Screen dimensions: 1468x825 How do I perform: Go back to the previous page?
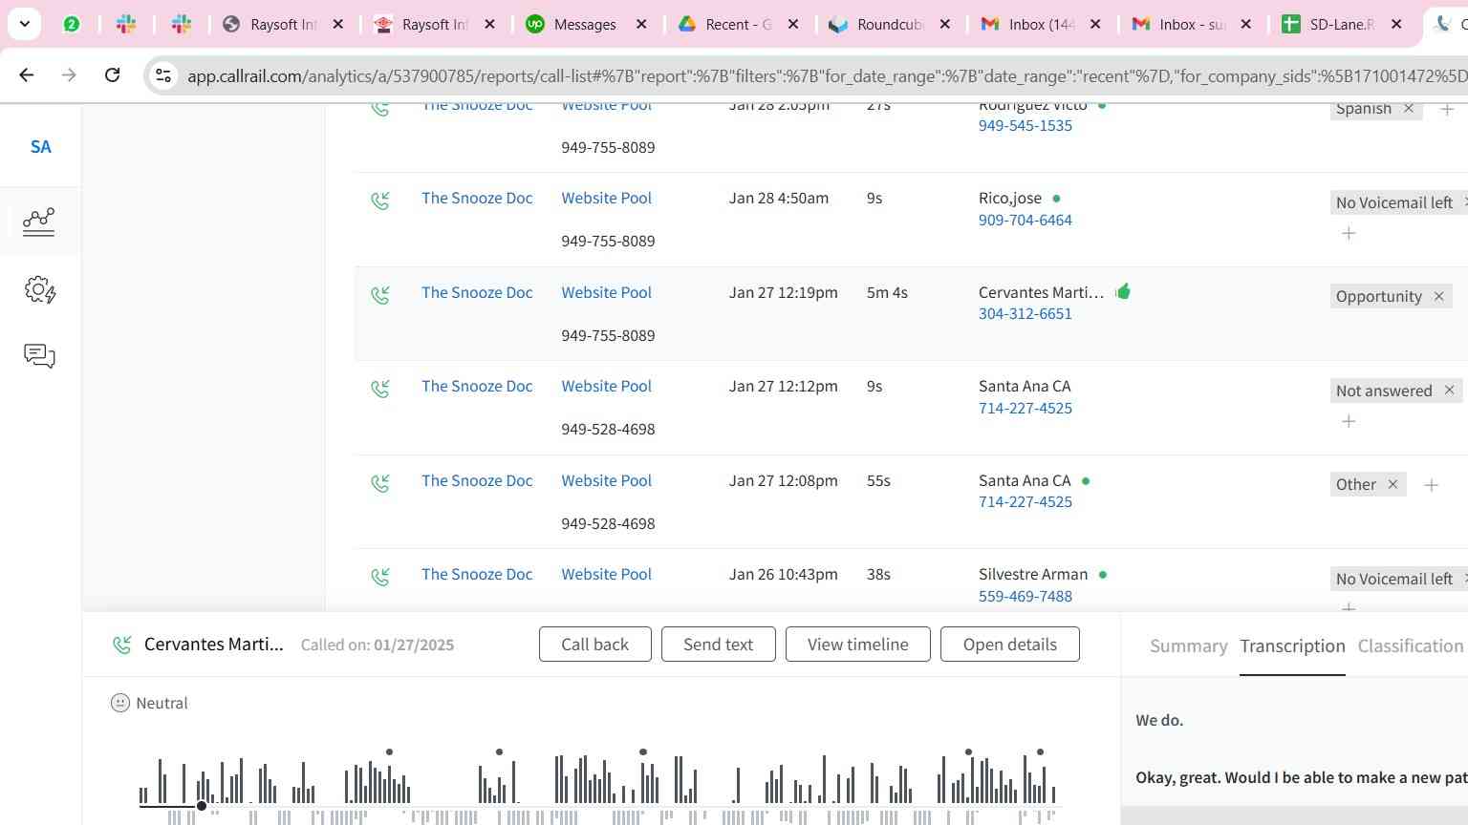[x=27, y=74]
